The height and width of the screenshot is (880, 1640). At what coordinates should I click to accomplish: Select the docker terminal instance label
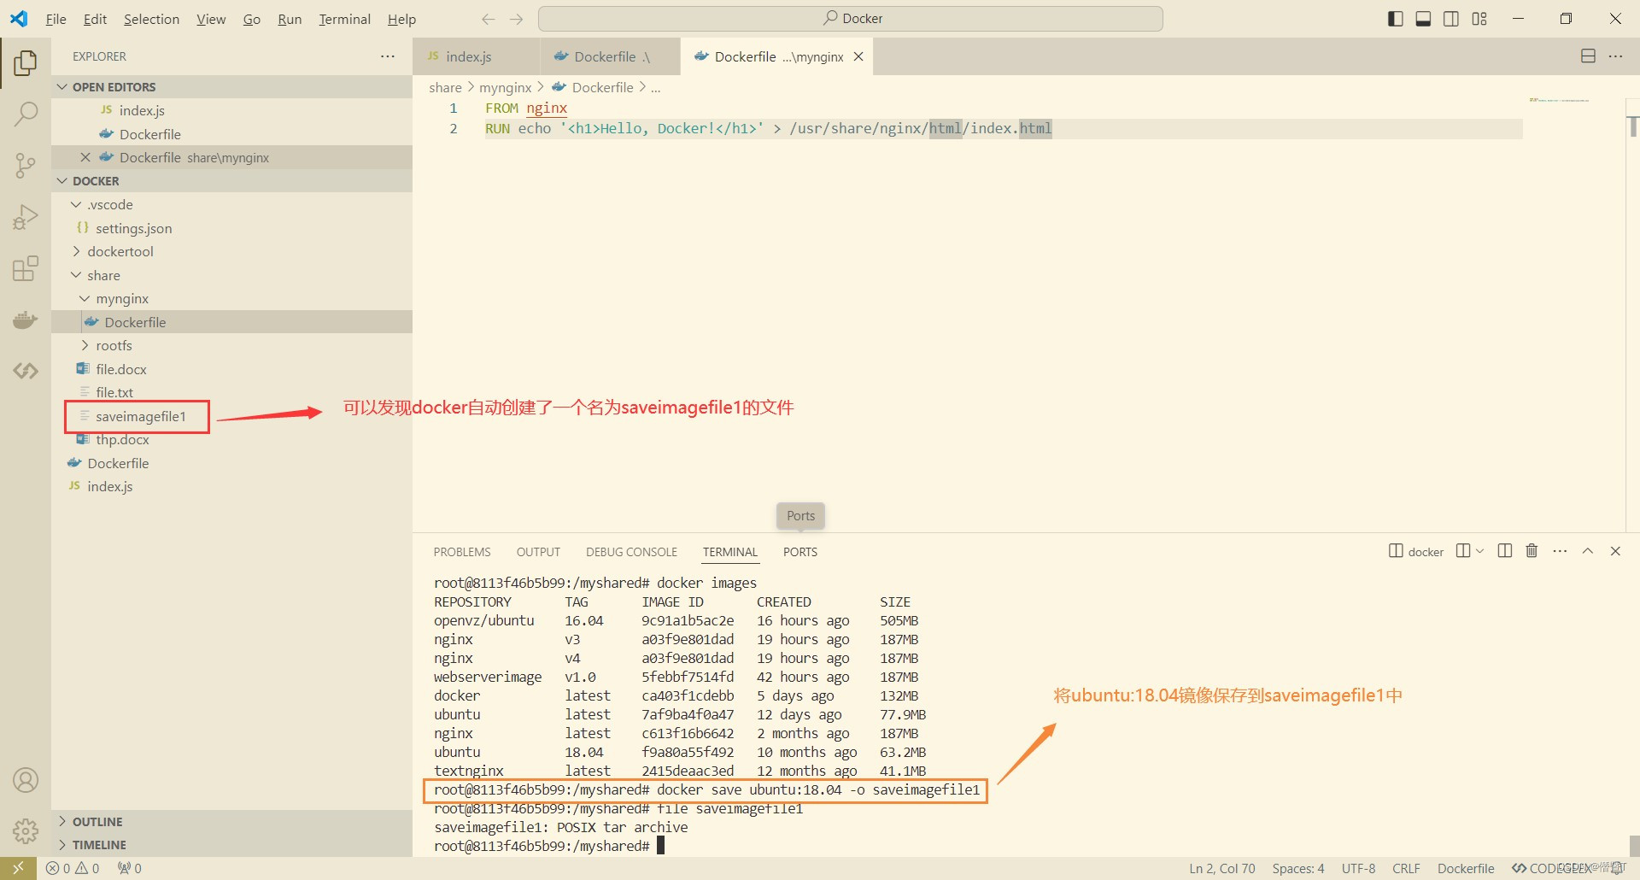pyautogui.click(x=1417, y=551)
